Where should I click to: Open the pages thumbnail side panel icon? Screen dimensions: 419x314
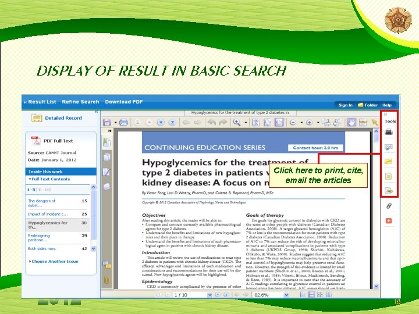click(106, 157)
